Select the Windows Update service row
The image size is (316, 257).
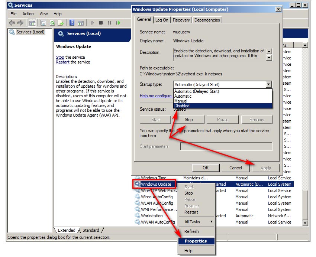[214, 184]
